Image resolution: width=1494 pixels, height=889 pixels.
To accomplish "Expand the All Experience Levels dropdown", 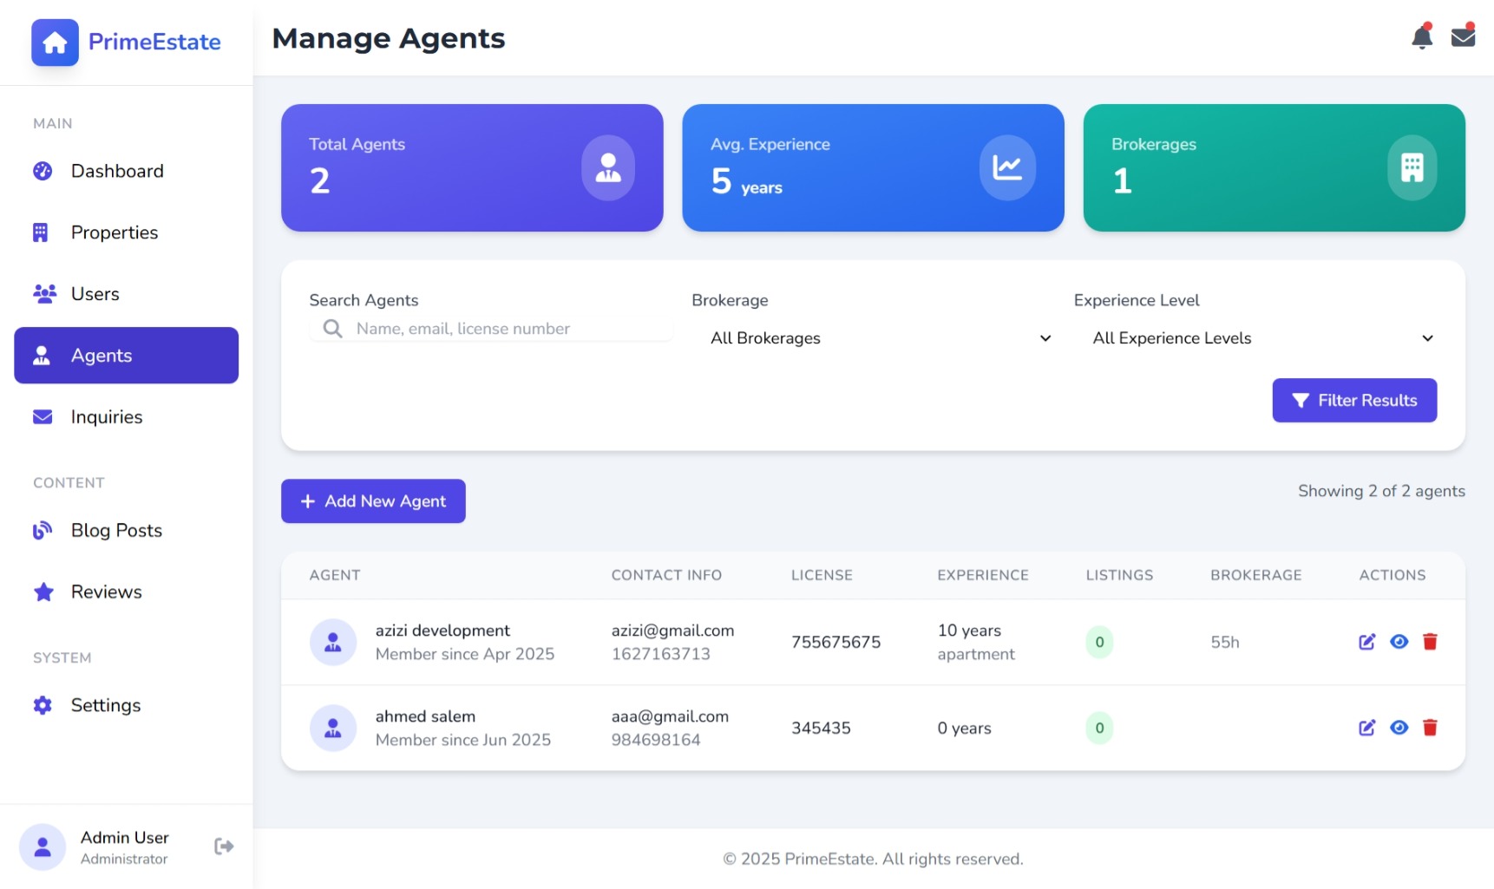I will tap(1261, 338).
